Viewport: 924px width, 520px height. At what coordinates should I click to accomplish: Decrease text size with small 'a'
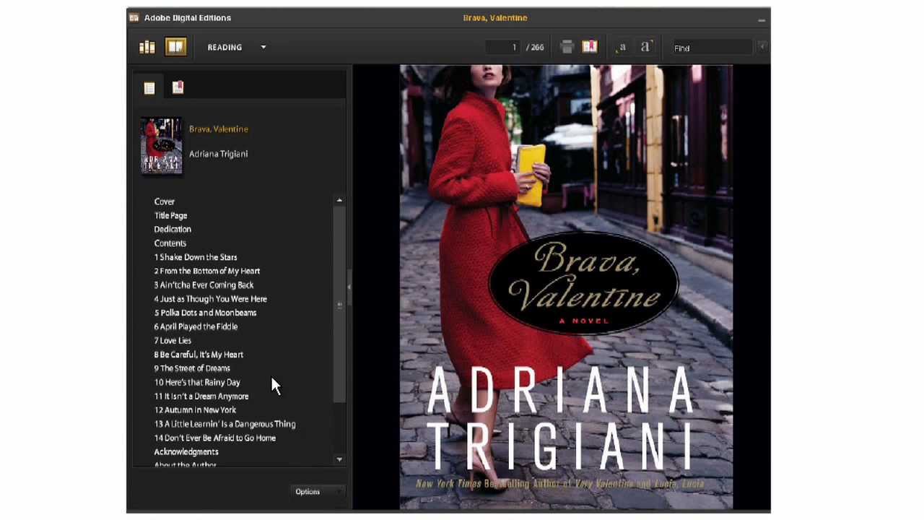pyautogui.click(x=622, y=47)
